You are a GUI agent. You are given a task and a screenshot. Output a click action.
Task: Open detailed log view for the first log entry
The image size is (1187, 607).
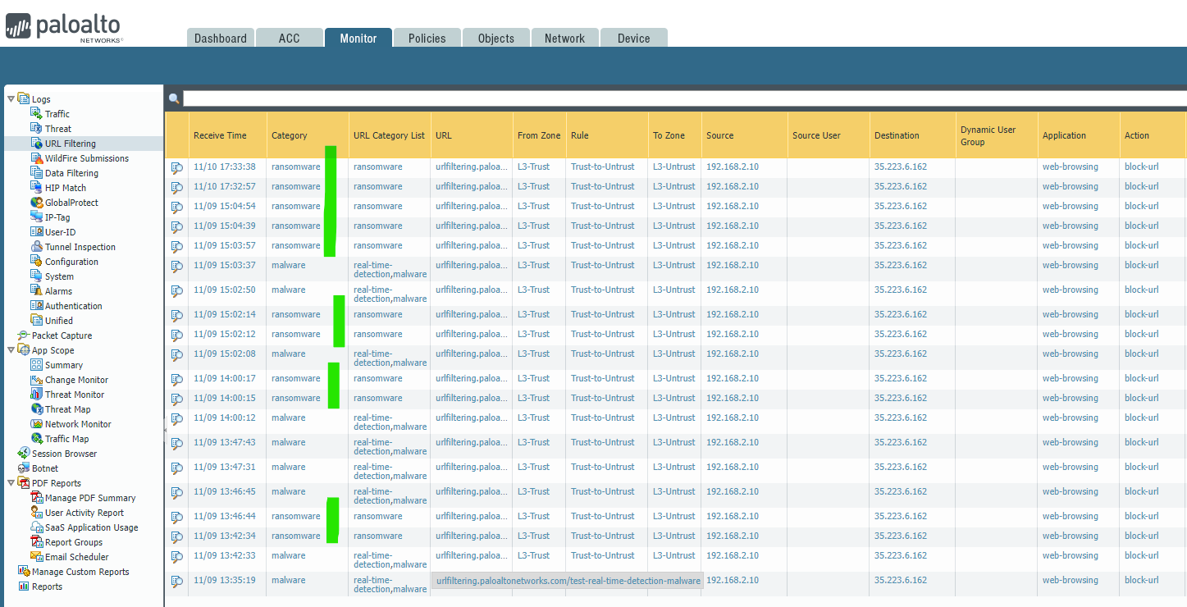coord(176,167)
